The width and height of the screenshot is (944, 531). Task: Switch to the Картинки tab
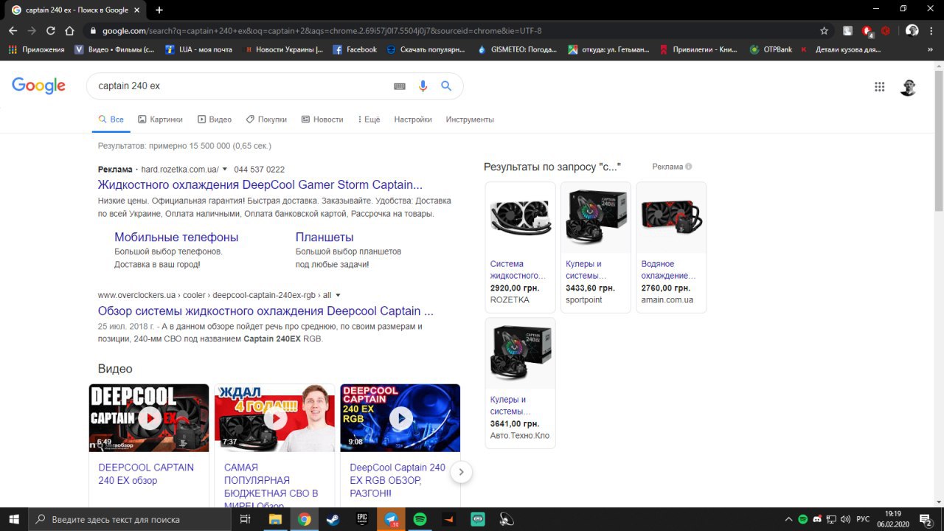(160, 119)
